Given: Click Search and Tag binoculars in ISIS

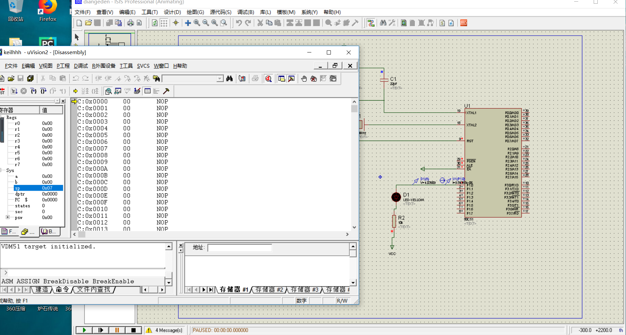Looking at the screenshot, I should (383, 23).
